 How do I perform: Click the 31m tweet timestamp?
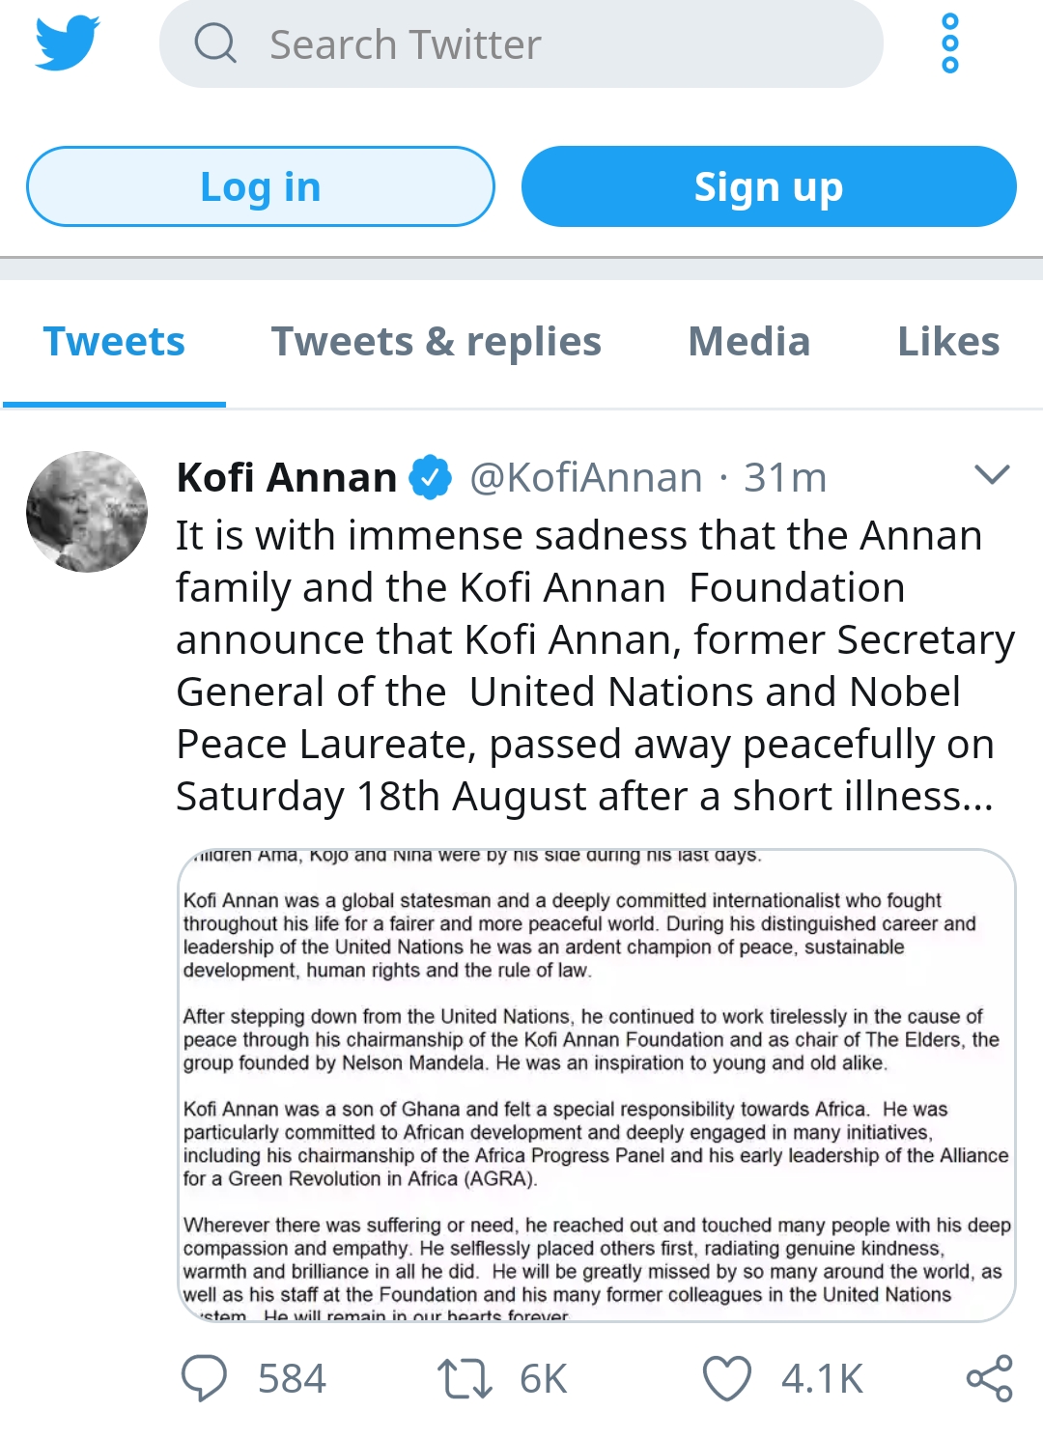(x=785, y=478)
